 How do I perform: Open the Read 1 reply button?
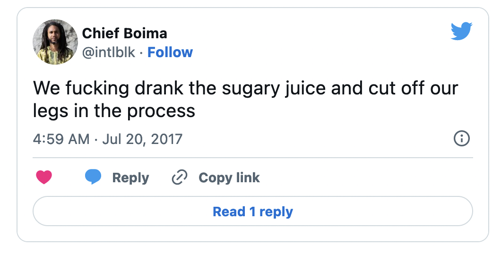tap(252, 211)
